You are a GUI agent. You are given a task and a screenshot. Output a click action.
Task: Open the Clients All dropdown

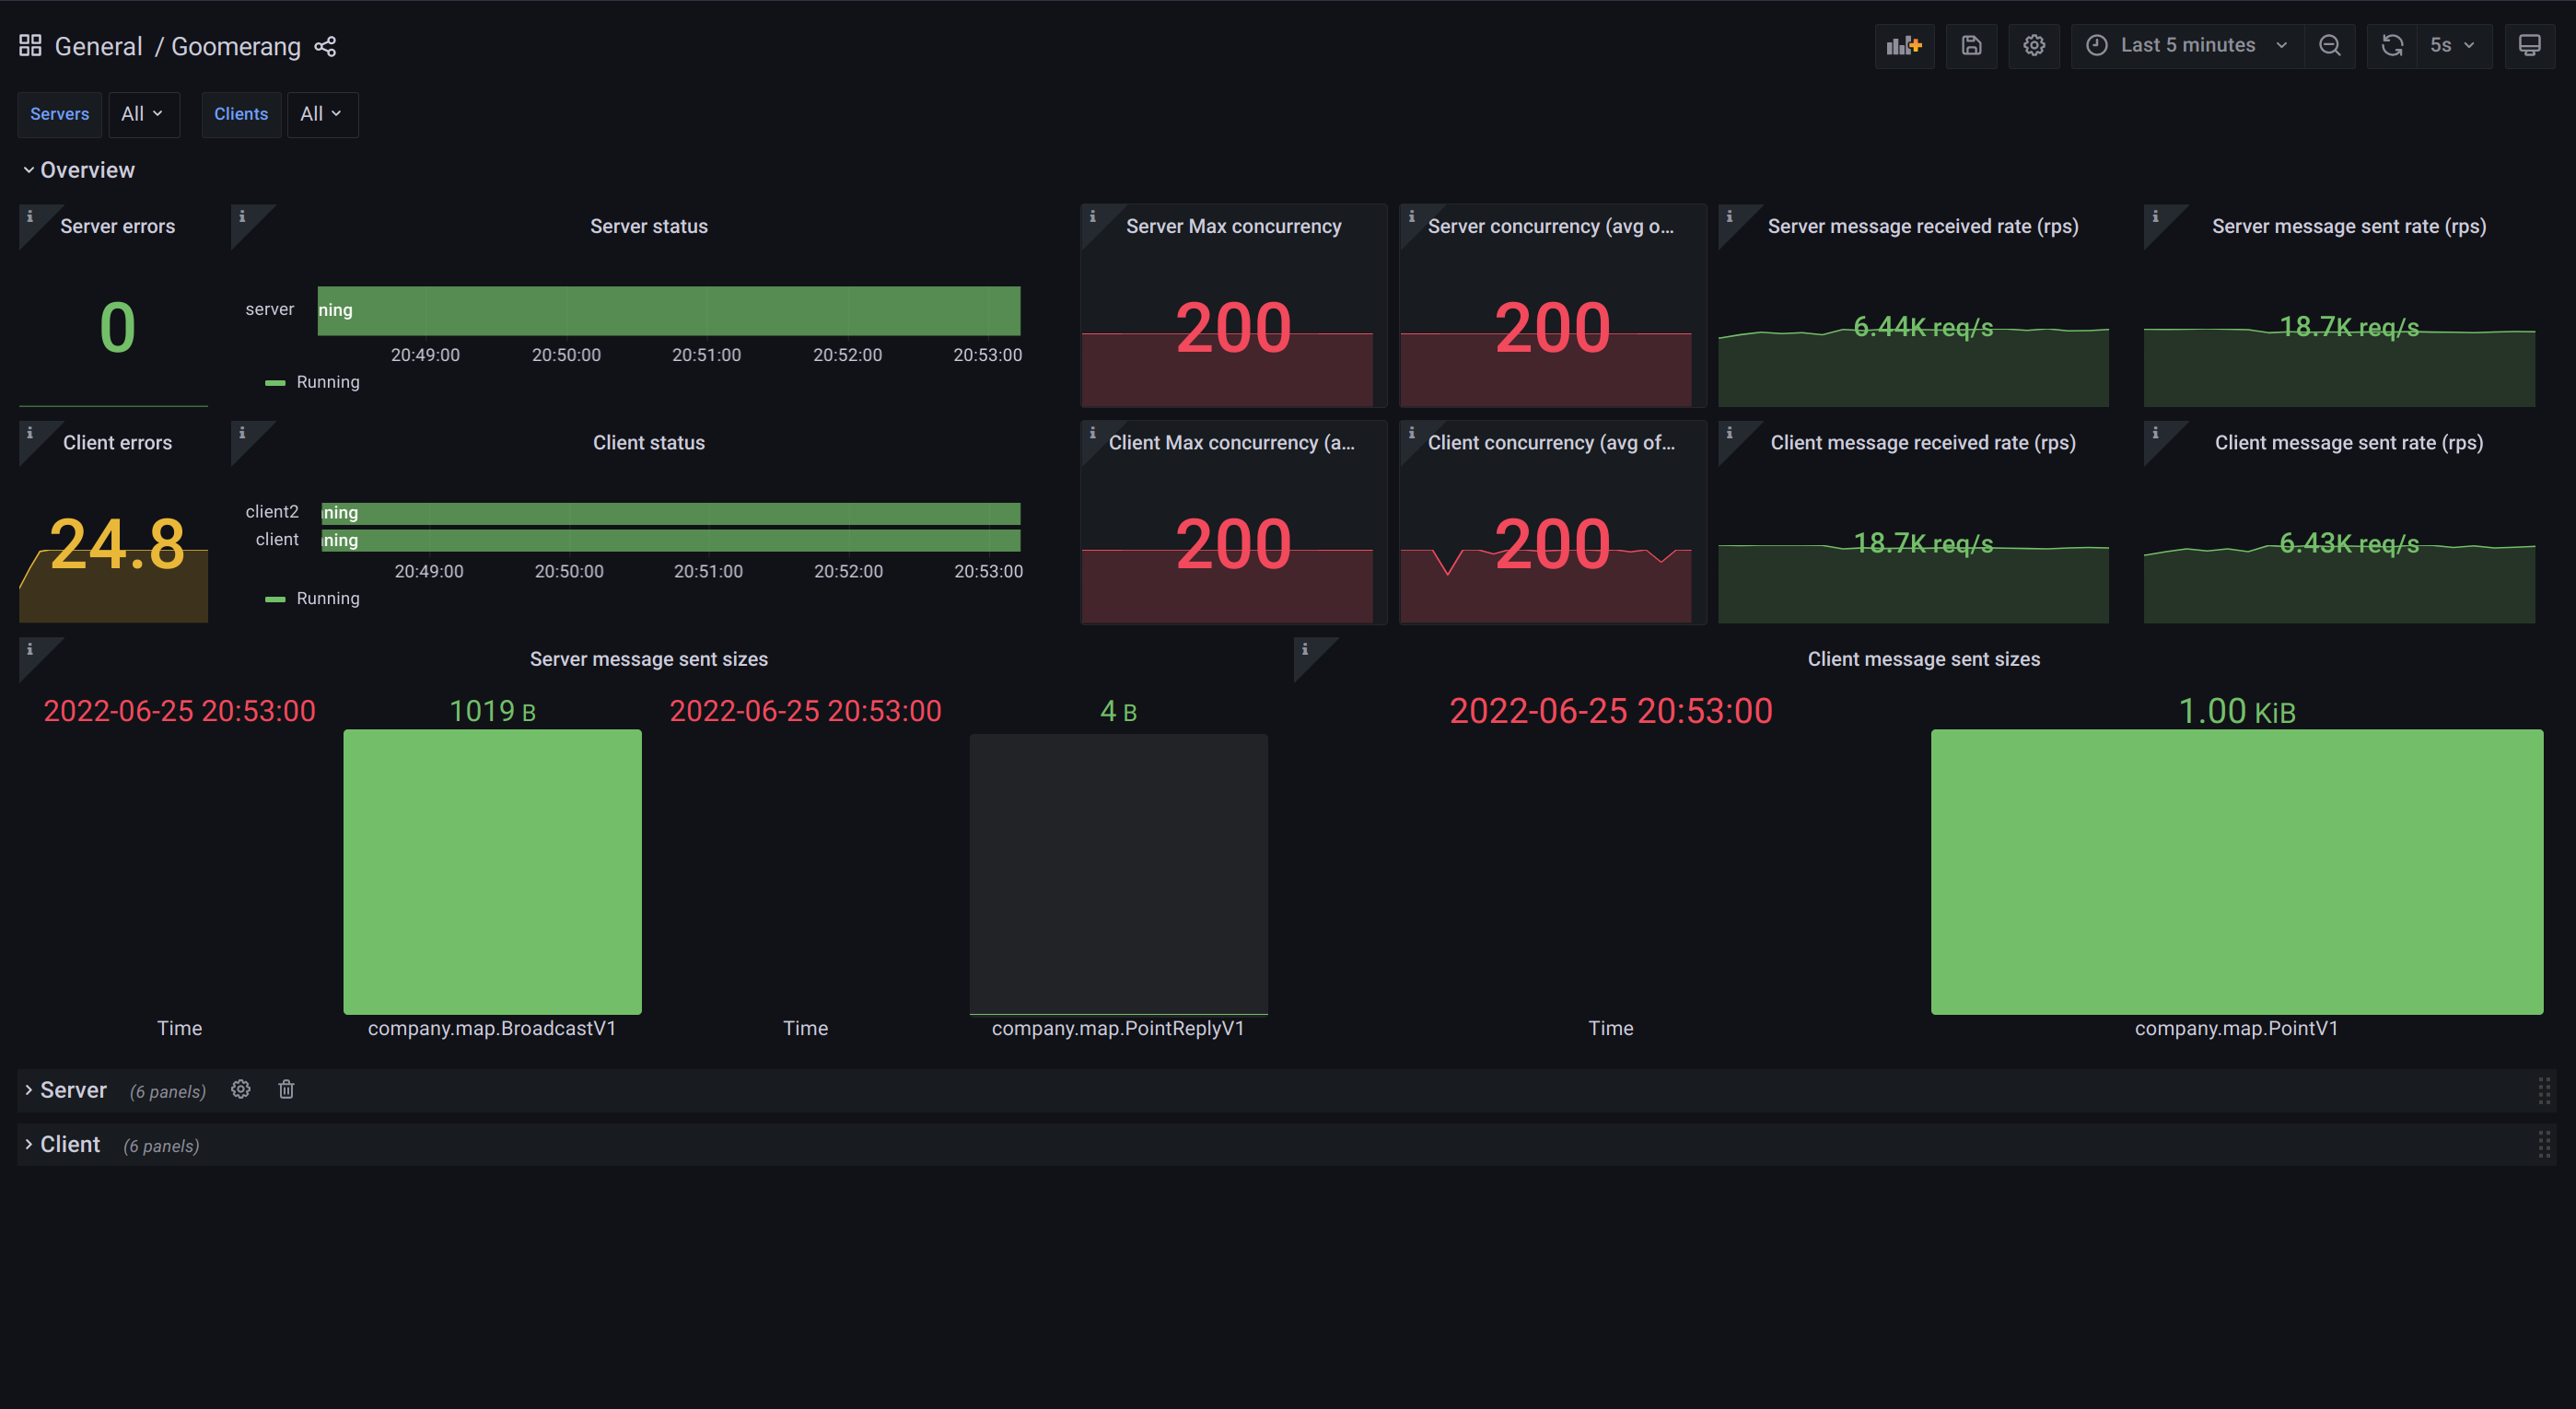pos(321,114)
